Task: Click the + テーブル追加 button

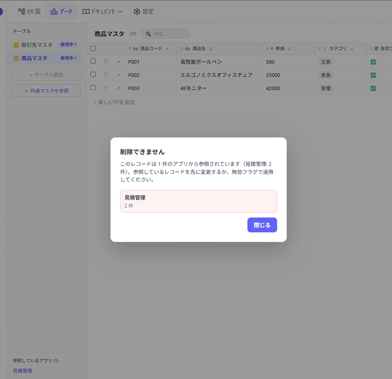Action: click(x=46, y=75)
